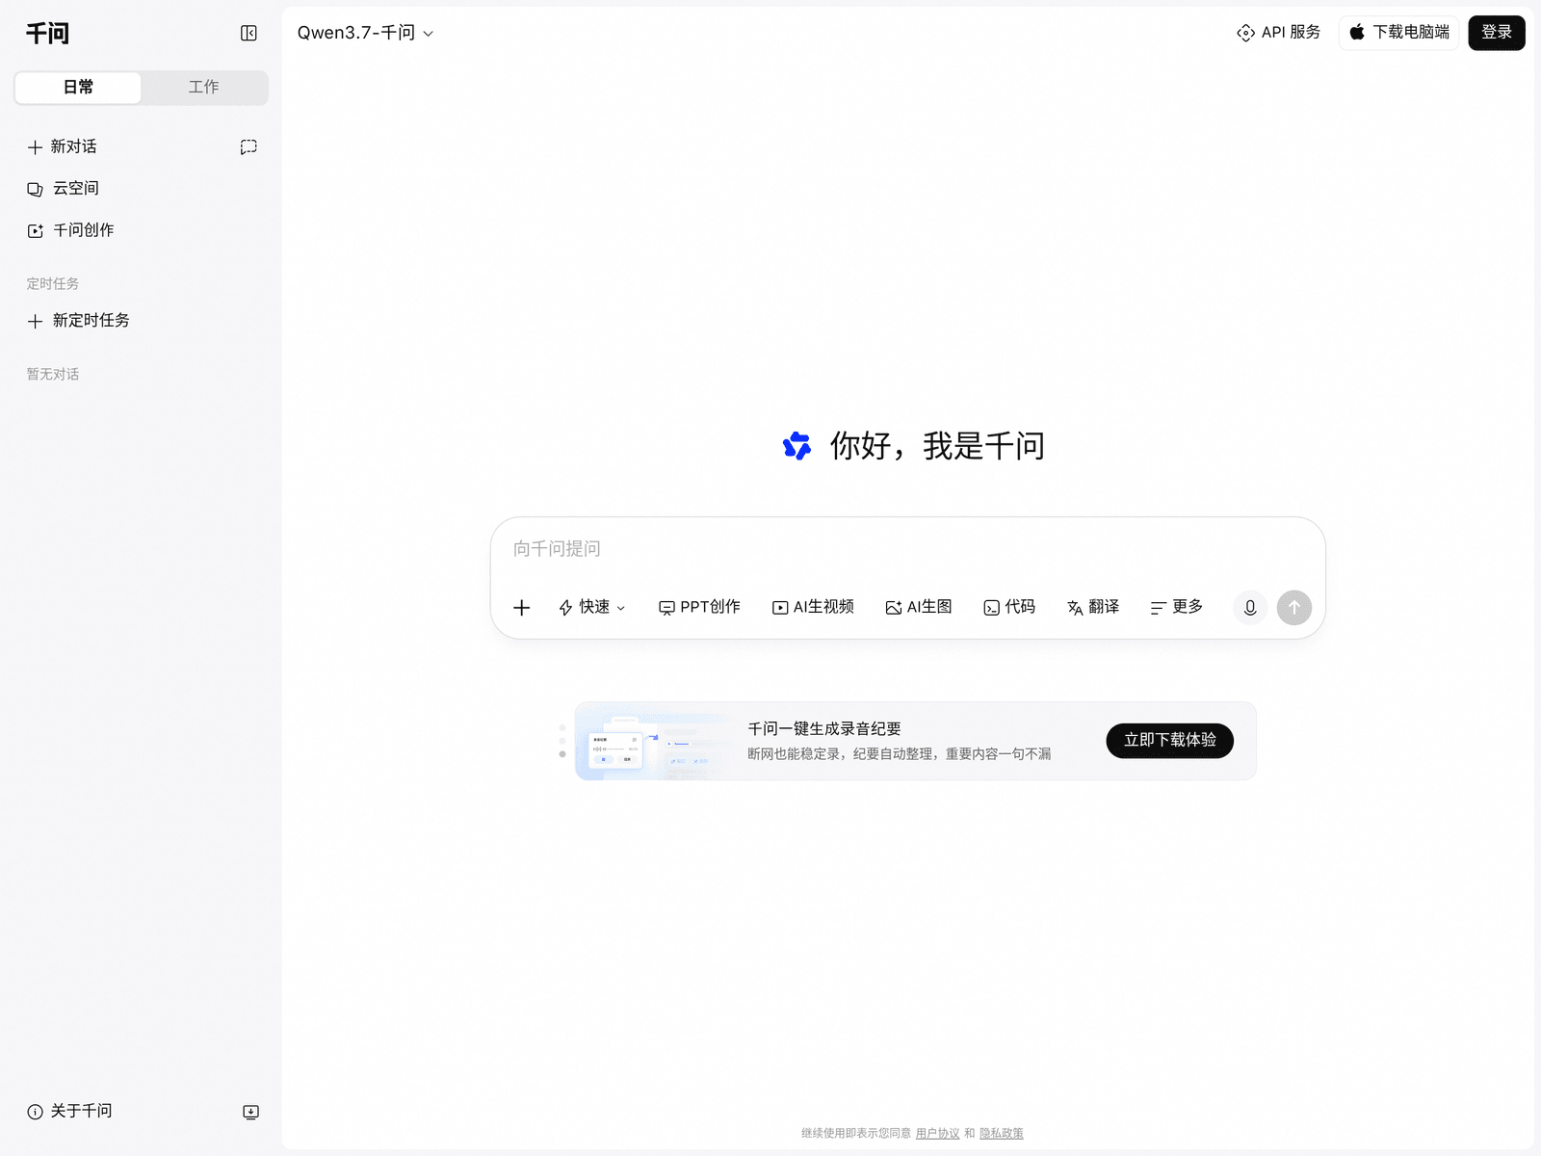Switch to the 日常 tab

[x=78, y=88]
